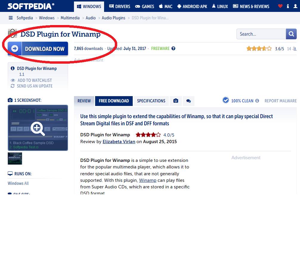Open the Mac section

coord(166,7)
